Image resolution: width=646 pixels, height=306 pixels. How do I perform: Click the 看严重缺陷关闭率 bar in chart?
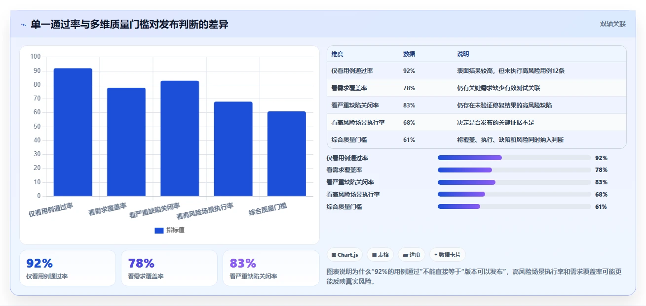coord(180,138)
